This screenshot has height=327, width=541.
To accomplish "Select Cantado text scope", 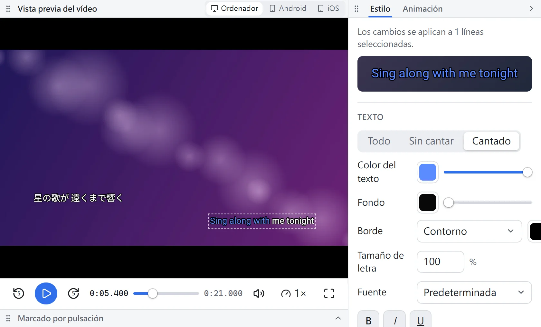I will pyautogui.click(x=491, y=141).
